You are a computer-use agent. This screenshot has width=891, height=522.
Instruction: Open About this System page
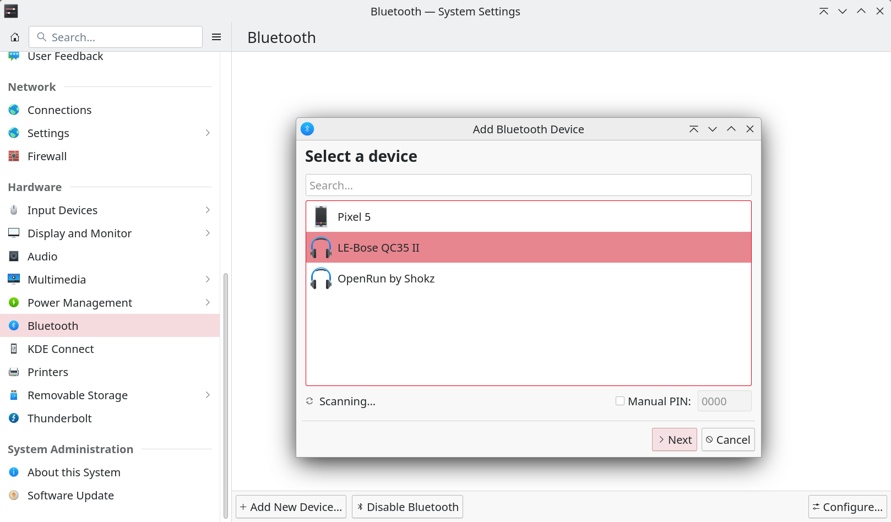tap(110, 472)
